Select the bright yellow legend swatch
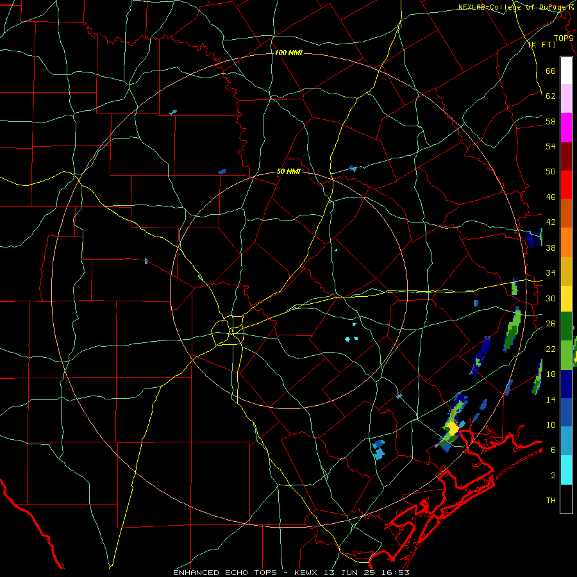The image size is (577, 577). pos(566,298)
